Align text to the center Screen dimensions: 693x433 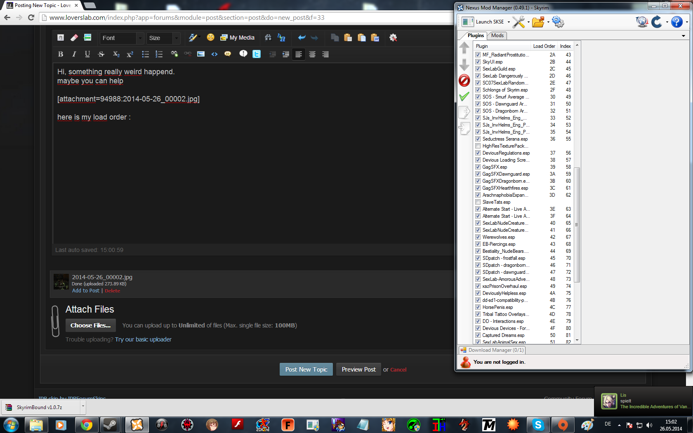[x=312, y=54]
